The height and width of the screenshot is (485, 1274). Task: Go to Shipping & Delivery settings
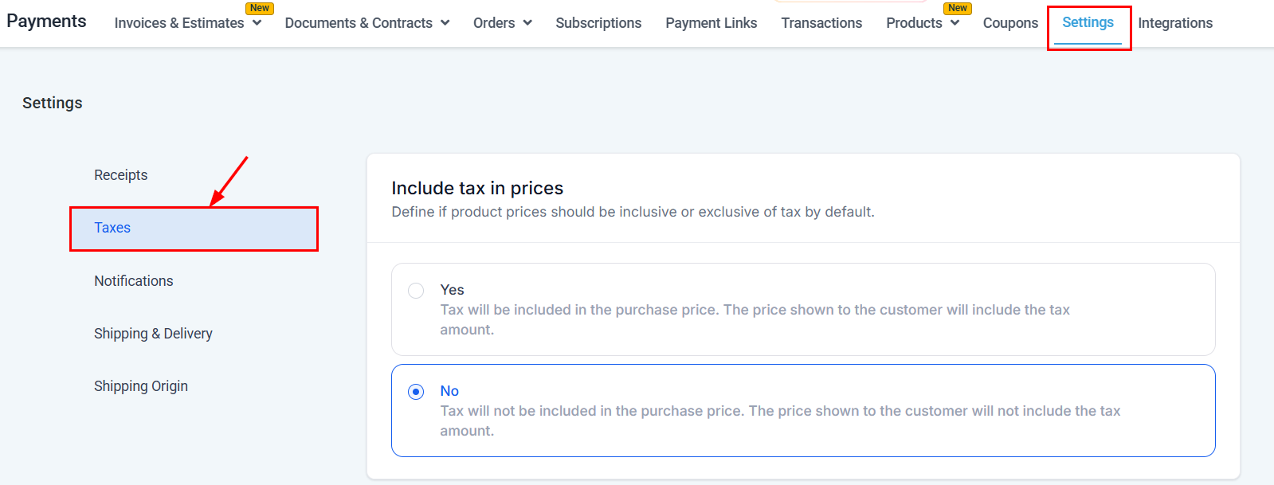click(x=153, y=334)
